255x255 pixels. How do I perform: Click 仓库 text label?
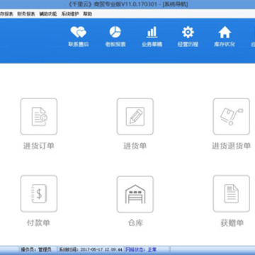pos(135,223)
